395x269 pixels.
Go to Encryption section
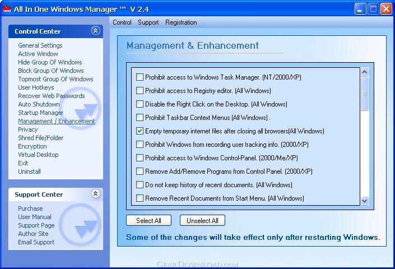(32, 146)
